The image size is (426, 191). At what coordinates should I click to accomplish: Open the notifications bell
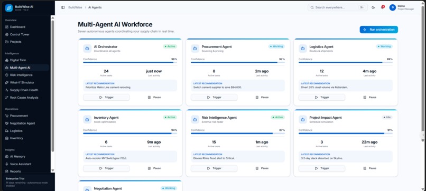coord(382,7)
